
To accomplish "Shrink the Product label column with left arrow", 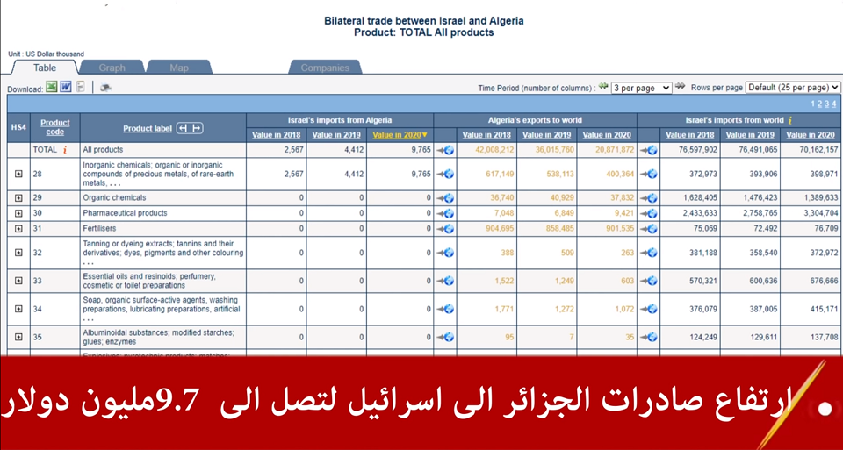I will (184, 128).
